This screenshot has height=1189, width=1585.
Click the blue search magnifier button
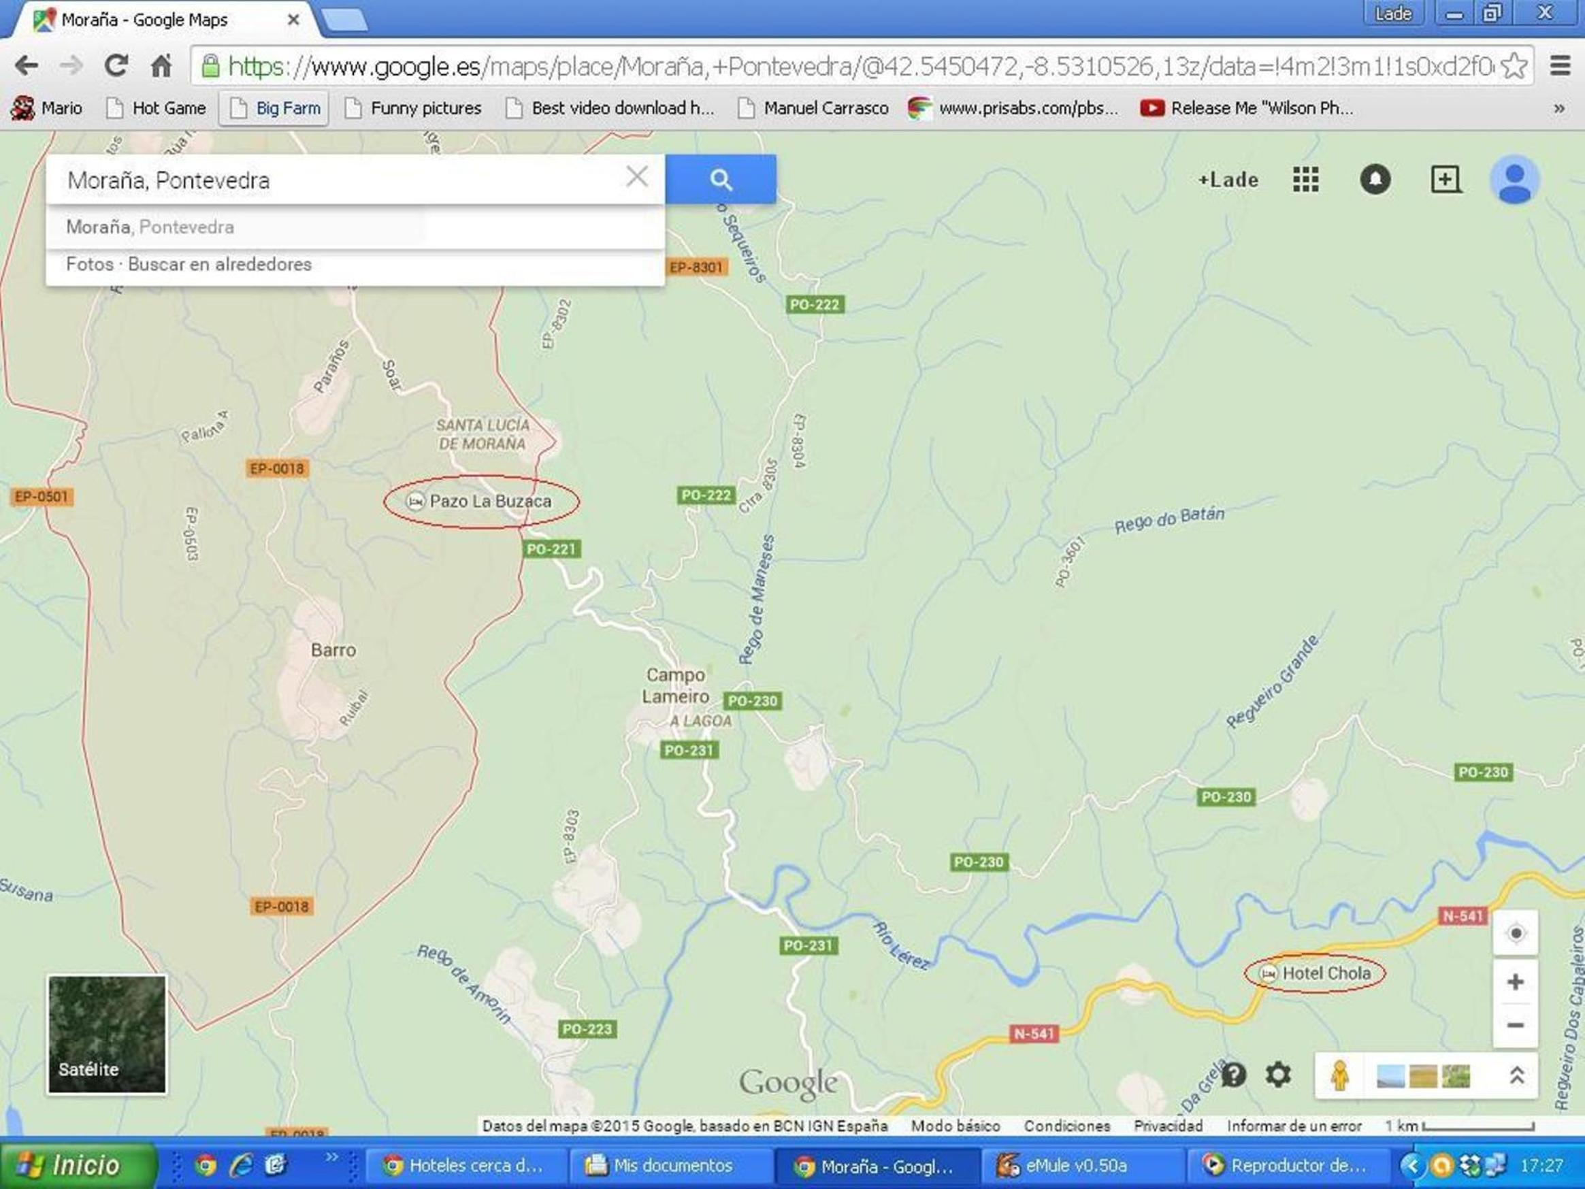[x=720, y=179]
